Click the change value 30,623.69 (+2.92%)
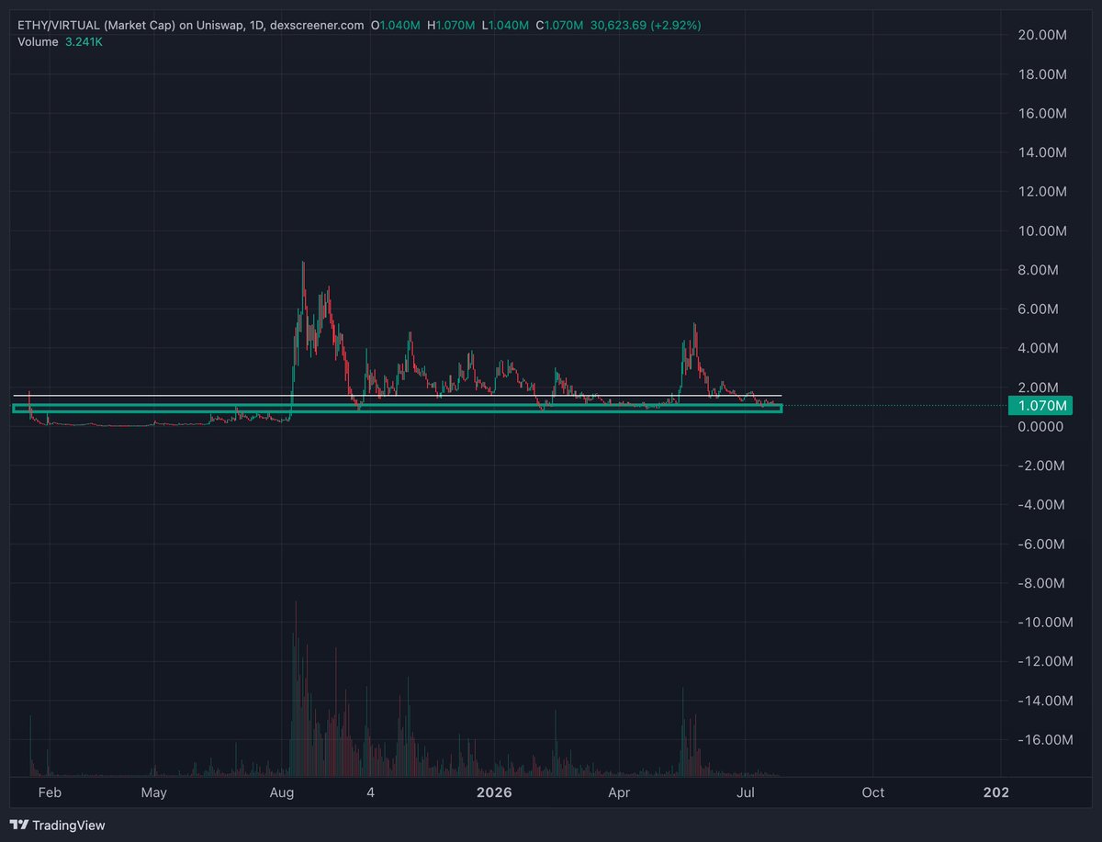Viewport: 1102px width, 842px height. (645, 26)
